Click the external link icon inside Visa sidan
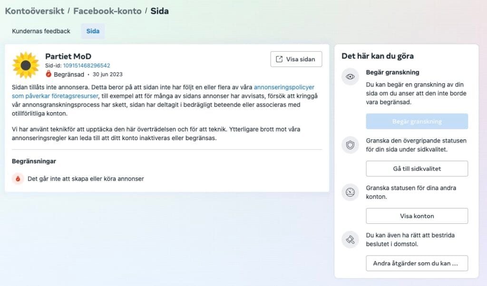This screenshot has height=286, width=487. [x=280, y=59]
